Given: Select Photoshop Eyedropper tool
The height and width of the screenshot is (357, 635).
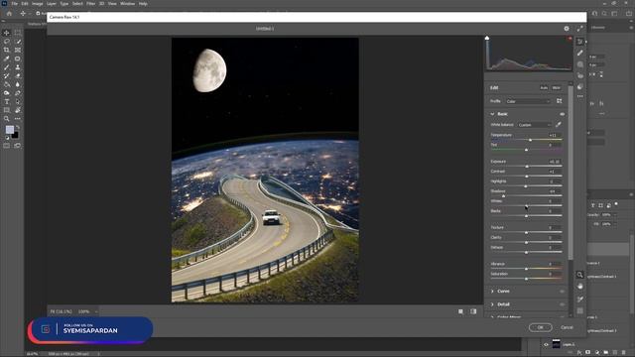Looking at the screenshot, I should (7, 59).
